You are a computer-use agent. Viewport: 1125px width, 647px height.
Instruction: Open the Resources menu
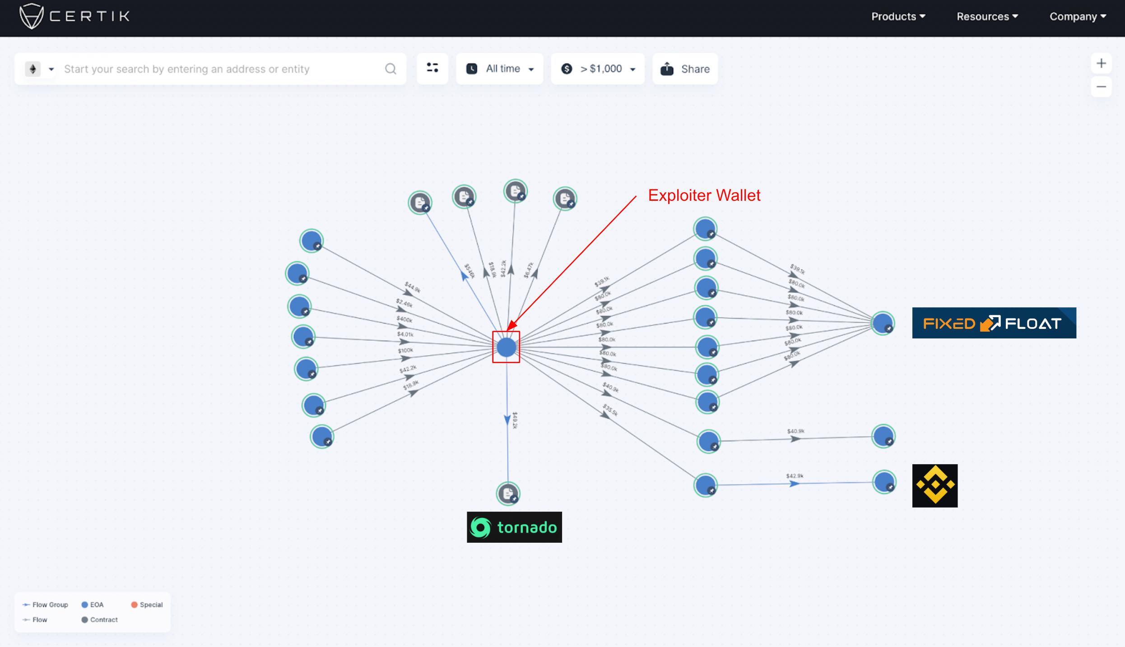(987, 17)
